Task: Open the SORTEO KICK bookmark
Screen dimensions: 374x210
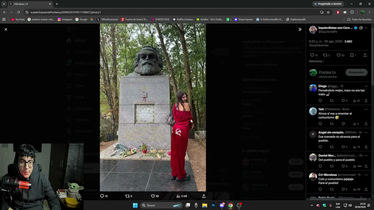Action: (160, 20)
